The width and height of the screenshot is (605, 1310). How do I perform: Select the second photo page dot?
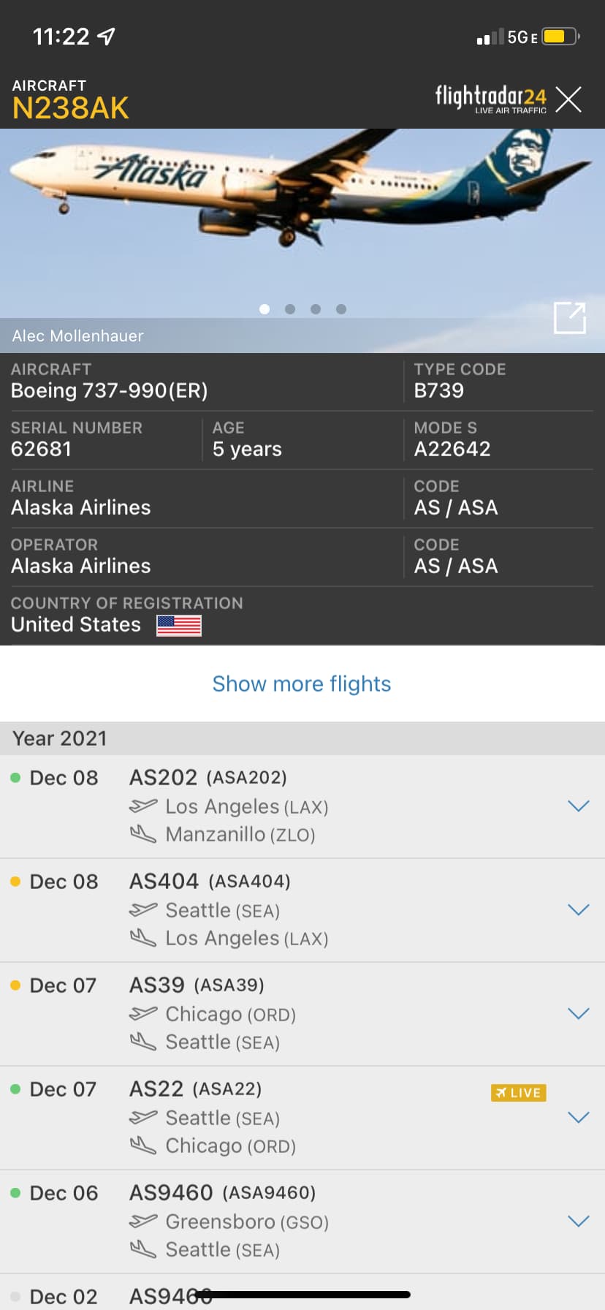290,309
